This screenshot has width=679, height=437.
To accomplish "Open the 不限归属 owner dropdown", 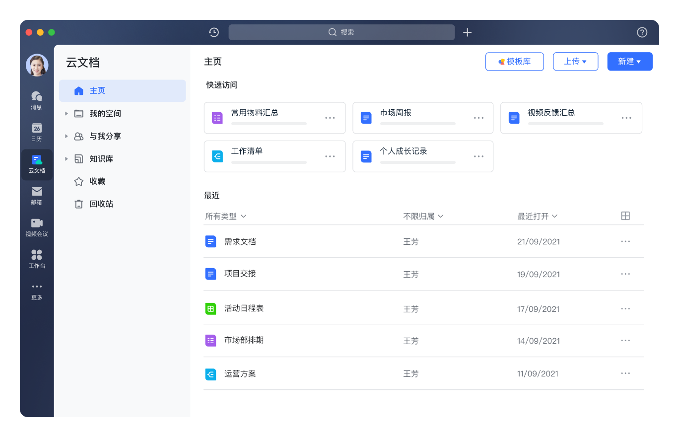I will pos(423,217).
